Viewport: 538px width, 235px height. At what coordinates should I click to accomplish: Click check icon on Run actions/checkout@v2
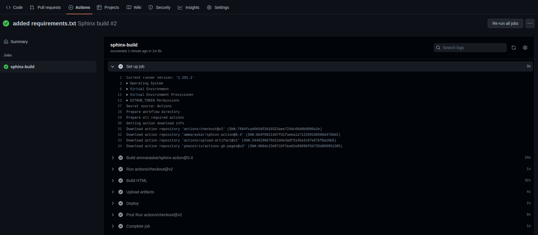pyautogui.click(x=121, y=169)
